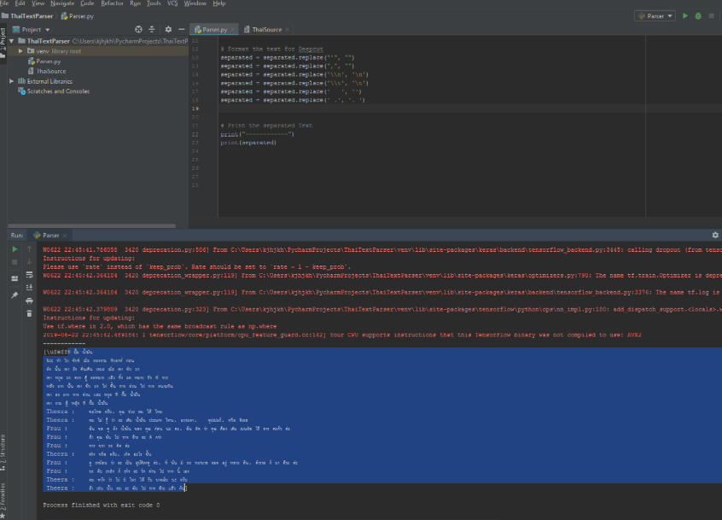722x520 pixels.
Task: Open the Run menu
Action: (135, 3)
